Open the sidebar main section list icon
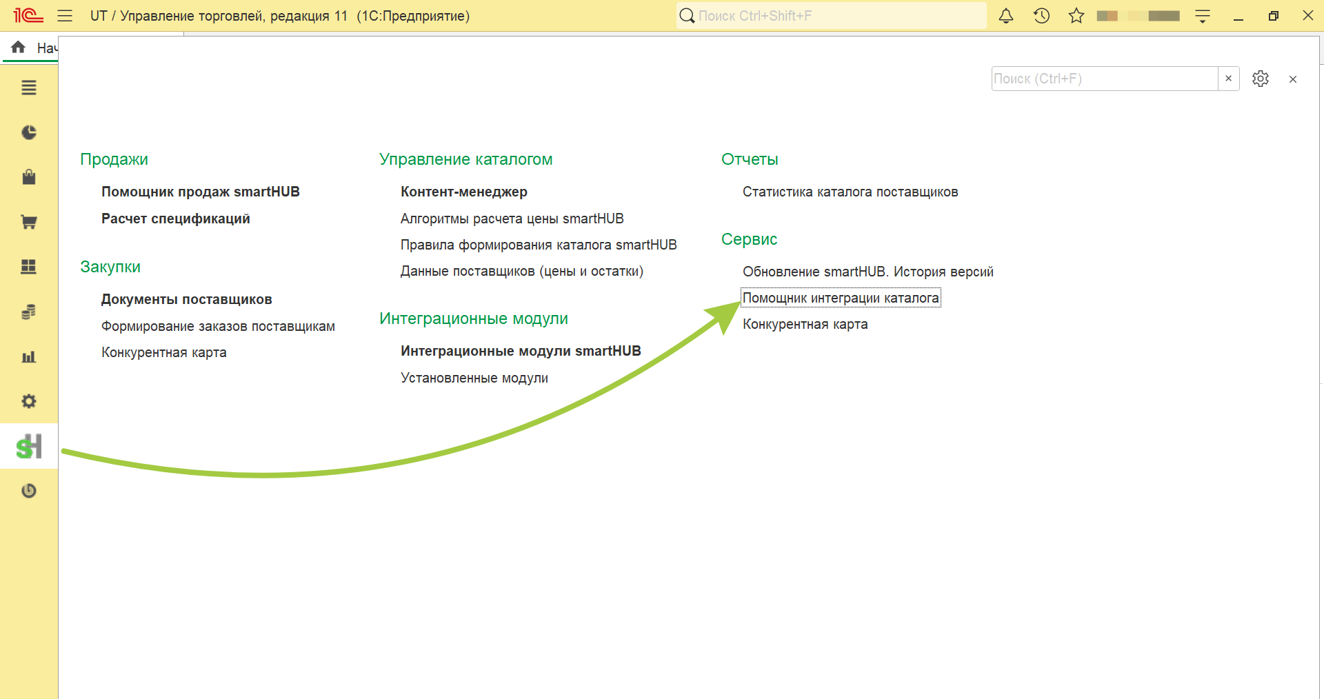Screen dimensions: 1324x699 pyautogui.click(x=29, y=88)
